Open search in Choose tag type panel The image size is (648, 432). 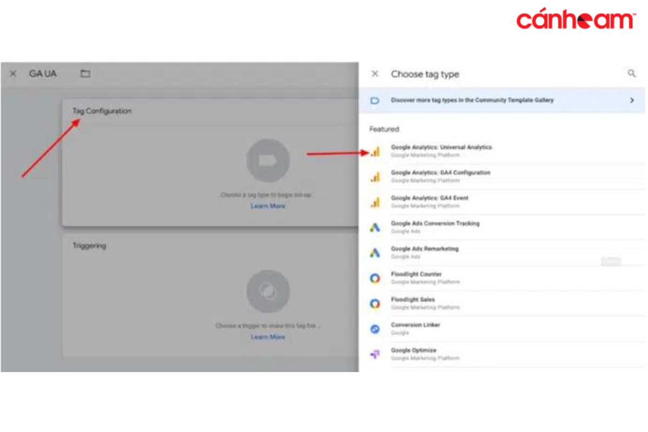coord(632,73)
